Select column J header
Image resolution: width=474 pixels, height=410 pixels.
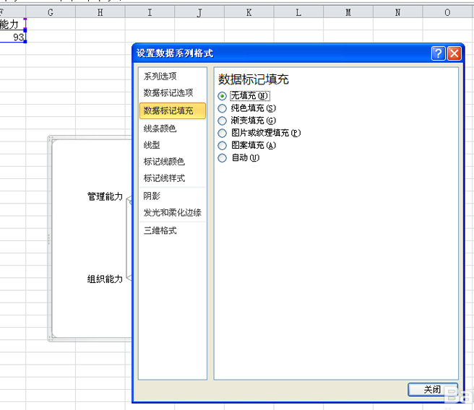[199, 12]
